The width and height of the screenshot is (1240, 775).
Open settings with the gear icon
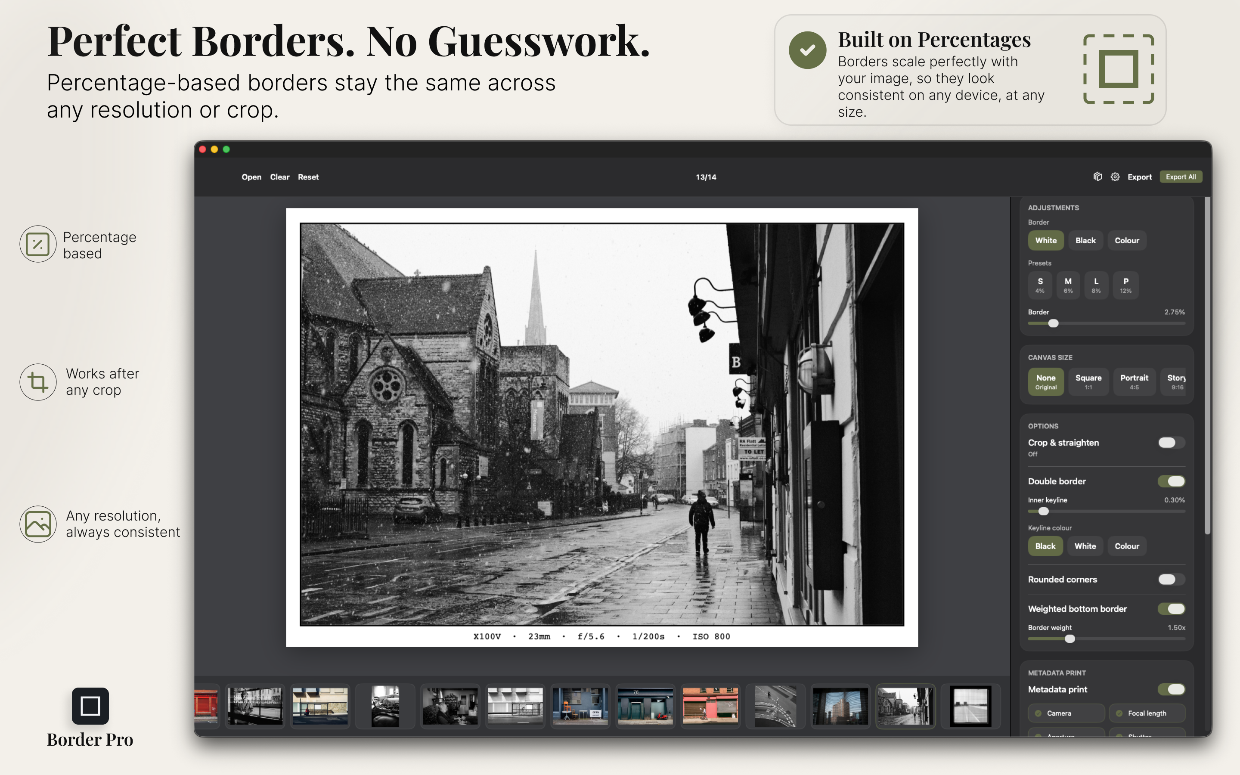(1115, 177)
